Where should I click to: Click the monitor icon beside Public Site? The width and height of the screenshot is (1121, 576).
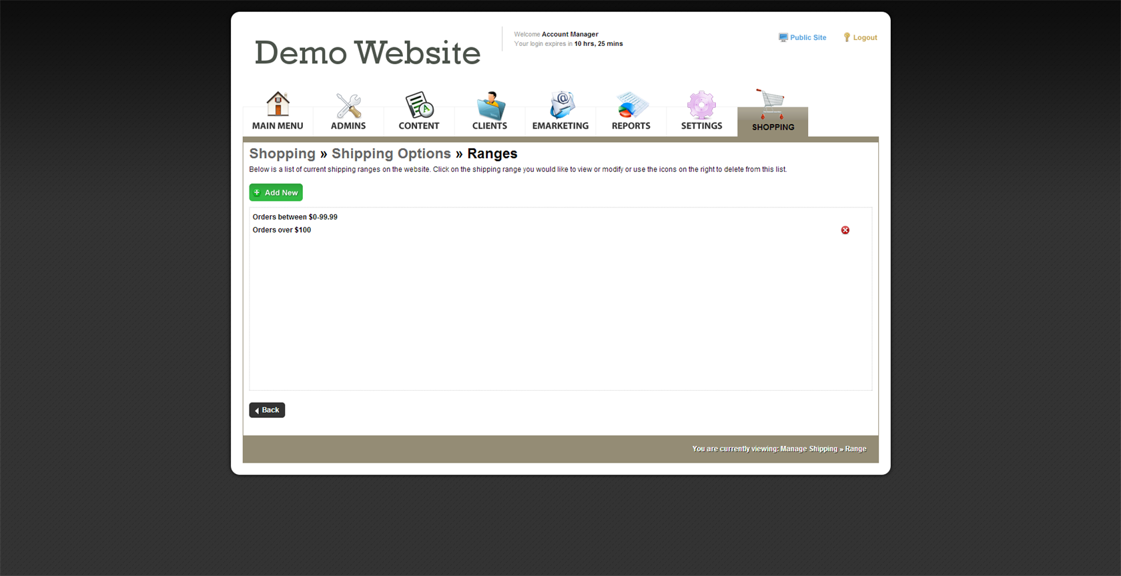(783, 38)
